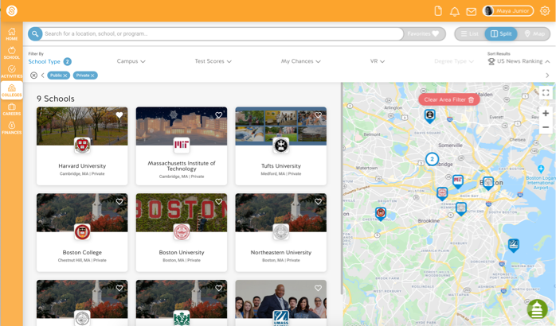Open the Maya Junior profile menu

tap(508, 11)
